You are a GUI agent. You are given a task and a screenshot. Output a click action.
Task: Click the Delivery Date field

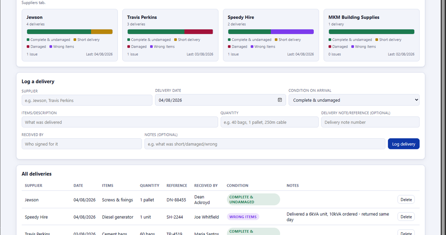click(220, 100)
